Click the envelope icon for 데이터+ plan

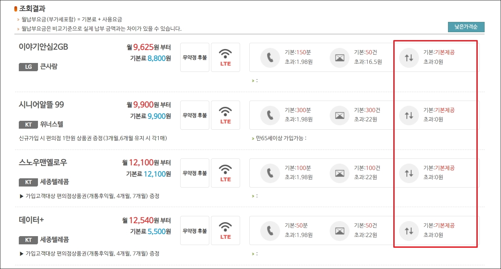click(x=339, y=231)
